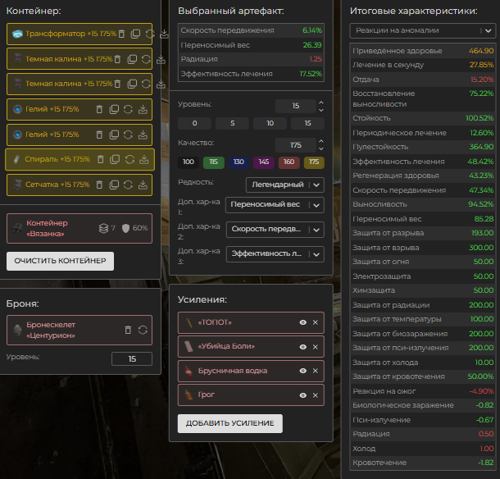Hide the Брусничная водка boost effect
This screenshot has height=479, width=500.
click(x=302, y=371)
